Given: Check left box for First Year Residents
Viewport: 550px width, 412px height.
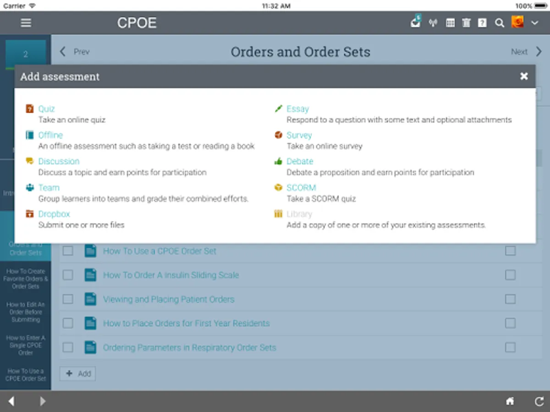Looking at the screenshot, I should [68, 323].
